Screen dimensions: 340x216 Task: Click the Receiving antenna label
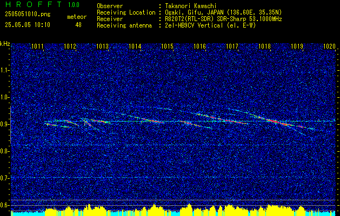click(x=124, y=25)
